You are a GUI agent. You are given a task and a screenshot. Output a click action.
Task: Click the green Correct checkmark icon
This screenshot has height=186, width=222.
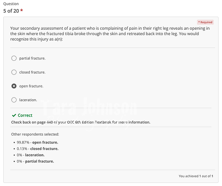coord(14,115)
